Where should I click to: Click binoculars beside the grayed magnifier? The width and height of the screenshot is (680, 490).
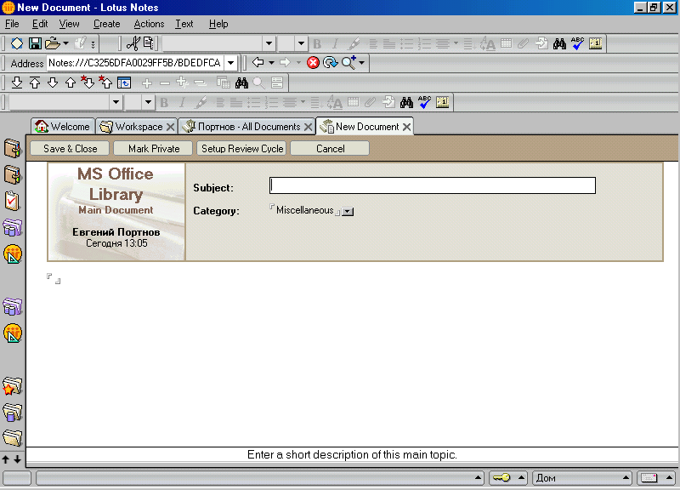241,83
